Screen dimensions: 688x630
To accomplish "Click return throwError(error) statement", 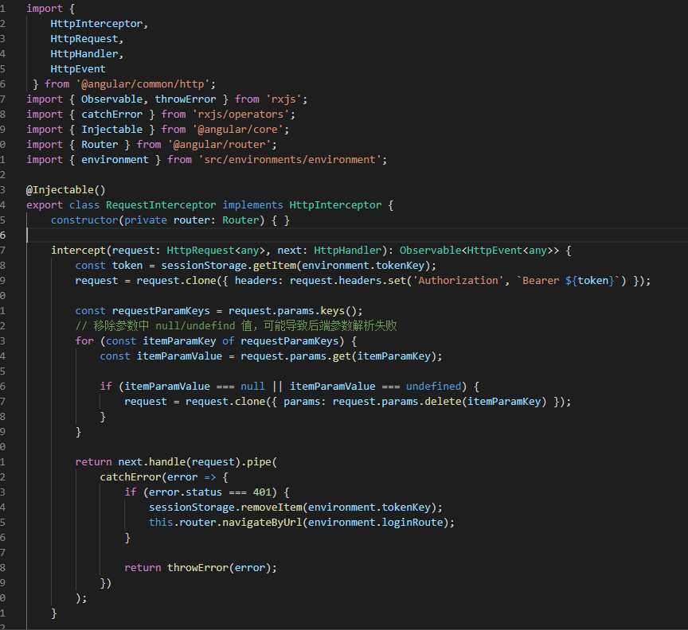I will tap(201, 568).
